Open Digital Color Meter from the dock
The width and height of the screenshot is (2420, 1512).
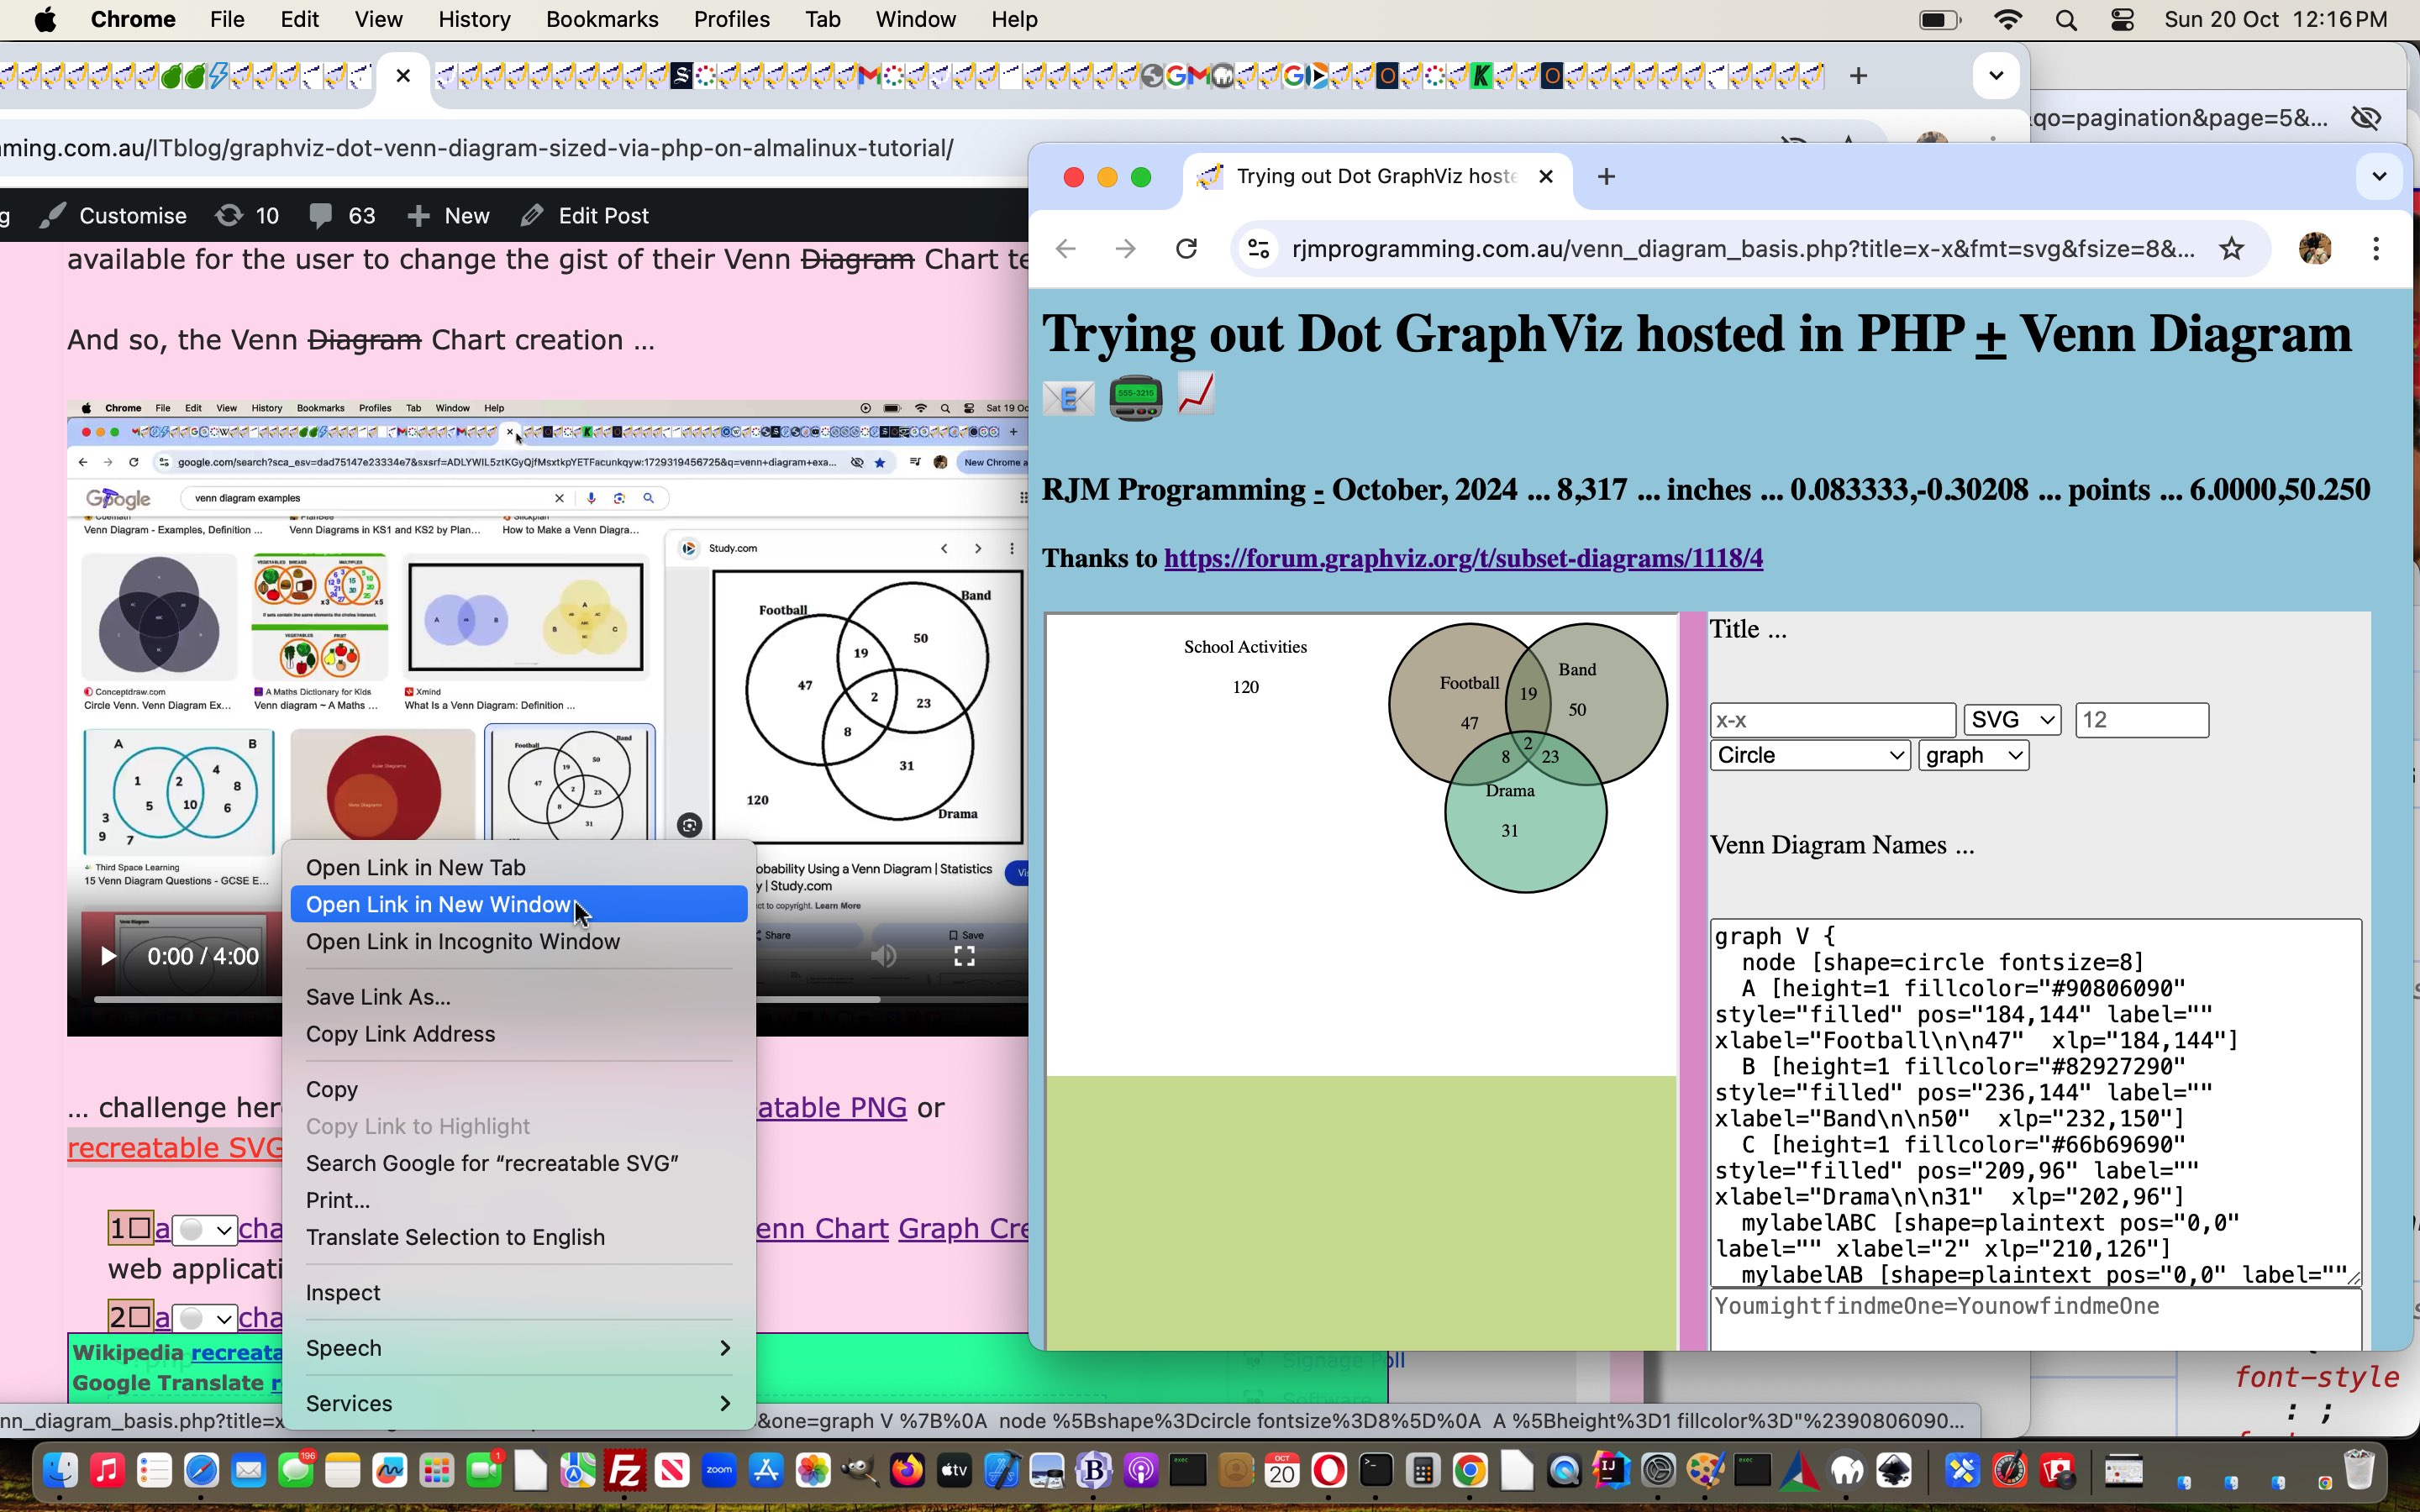tap(2010, 1471)
